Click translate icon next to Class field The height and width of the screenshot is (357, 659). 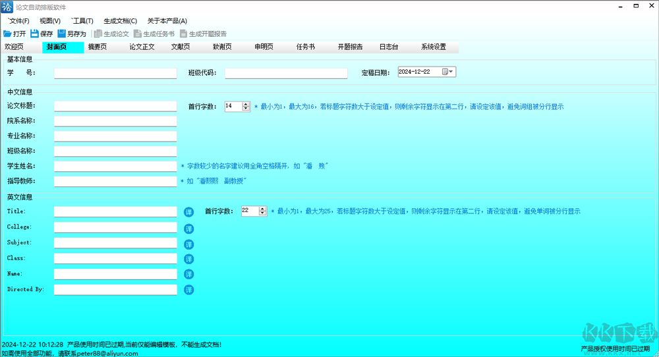pos(189,259)
